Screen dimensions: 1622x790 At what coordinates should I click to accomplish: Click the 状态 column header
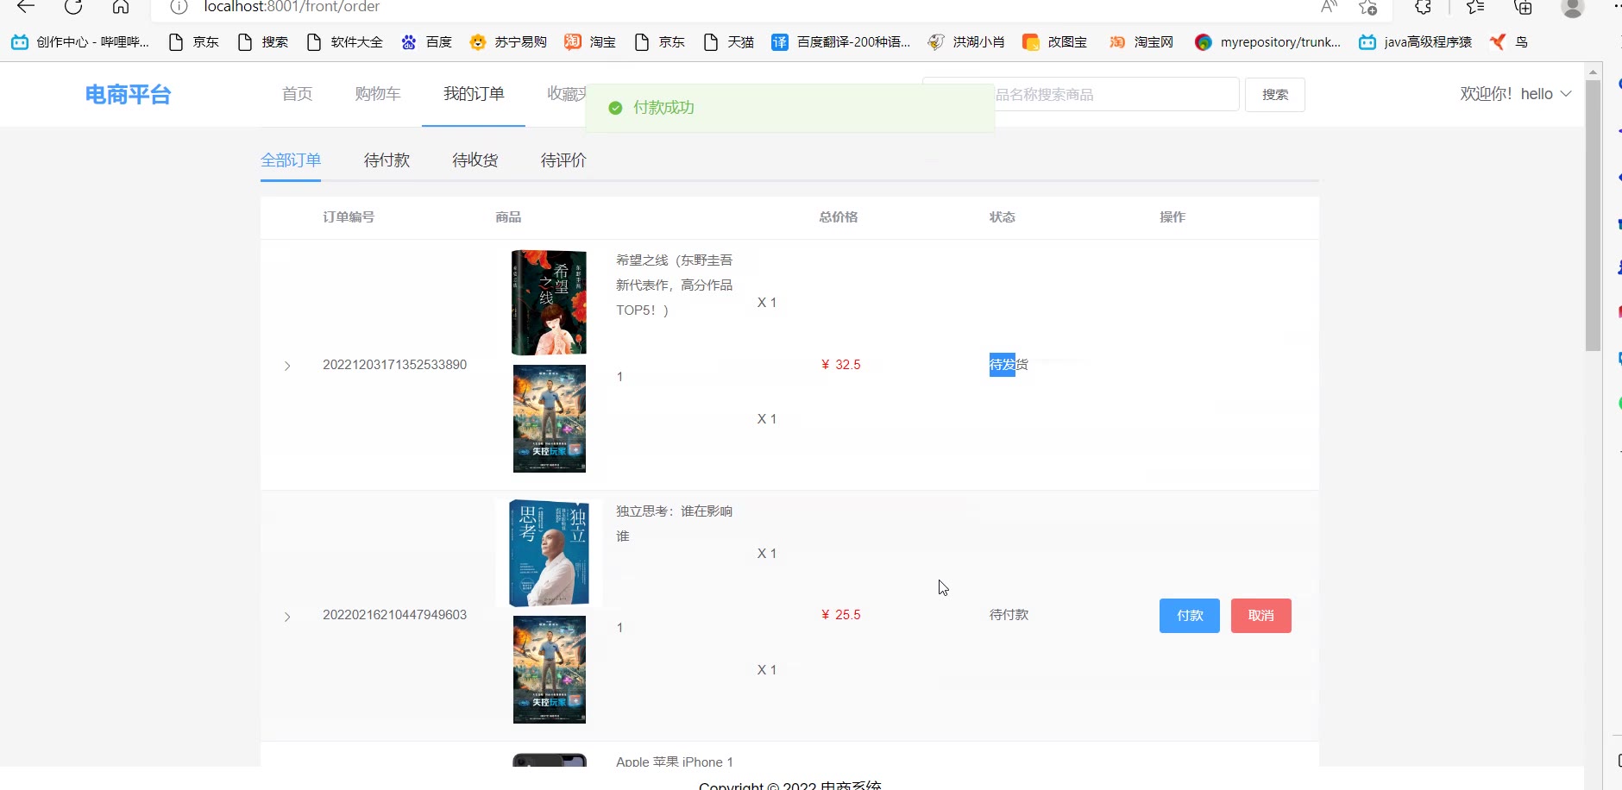(x=1002, y=217)
